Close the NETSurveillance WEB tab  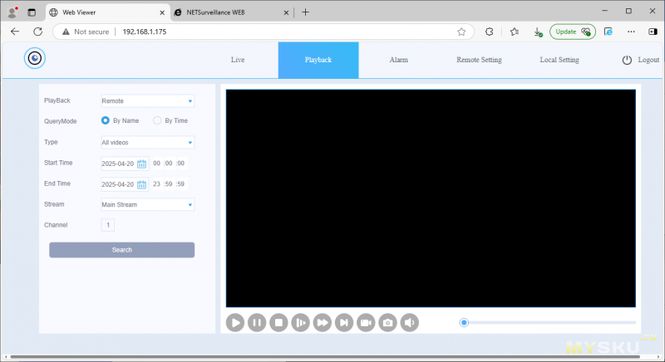pyautogui.click(x=286, y=12)
